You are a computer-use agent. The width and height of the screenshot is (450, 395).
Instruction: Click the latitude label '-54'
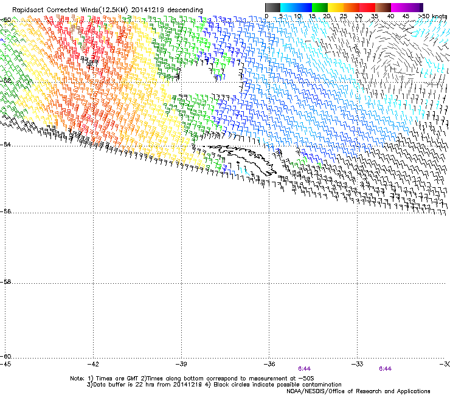pyautogui.click(x=5, y=144)
